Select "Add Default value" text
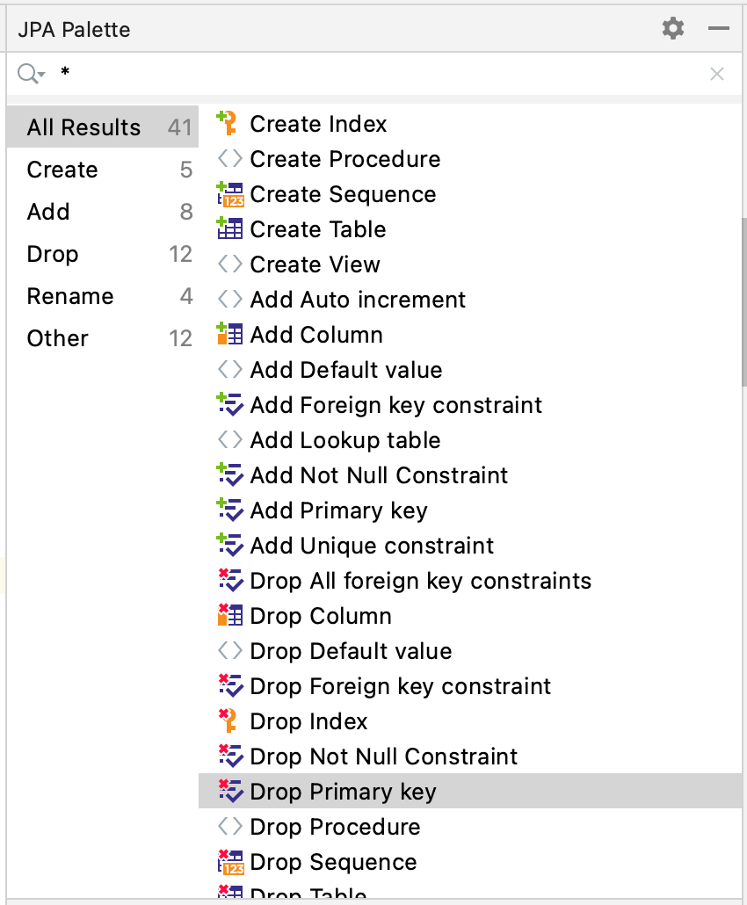 click(x=346, y=371)
